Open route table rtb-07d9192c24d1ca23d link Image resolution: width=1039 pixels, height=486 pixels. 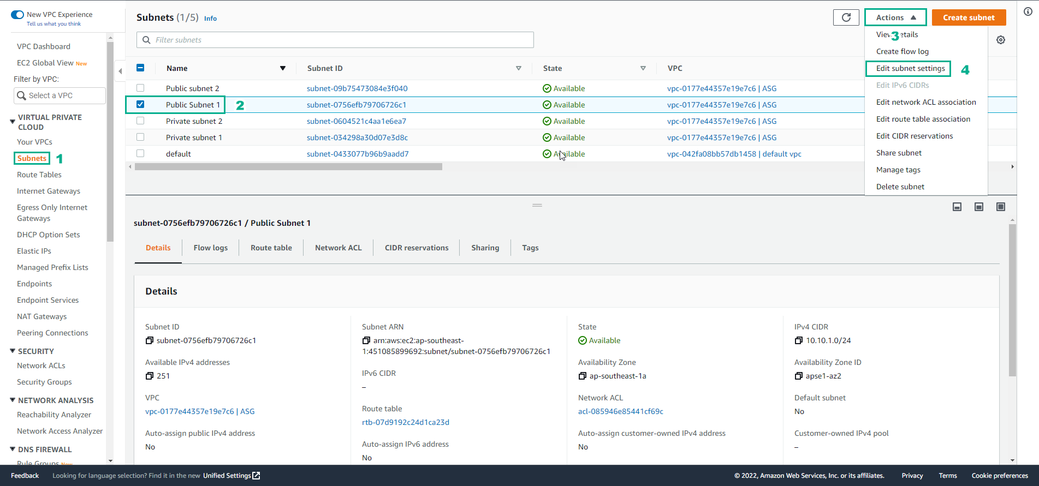[x=406, y=422]
